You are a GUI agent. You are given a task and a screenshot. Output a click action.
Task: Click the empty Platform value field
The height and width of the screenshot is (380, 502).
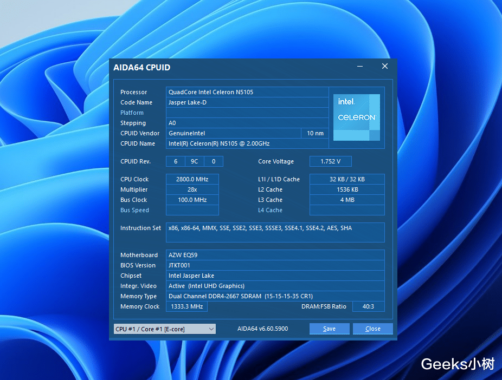[247, 113]
